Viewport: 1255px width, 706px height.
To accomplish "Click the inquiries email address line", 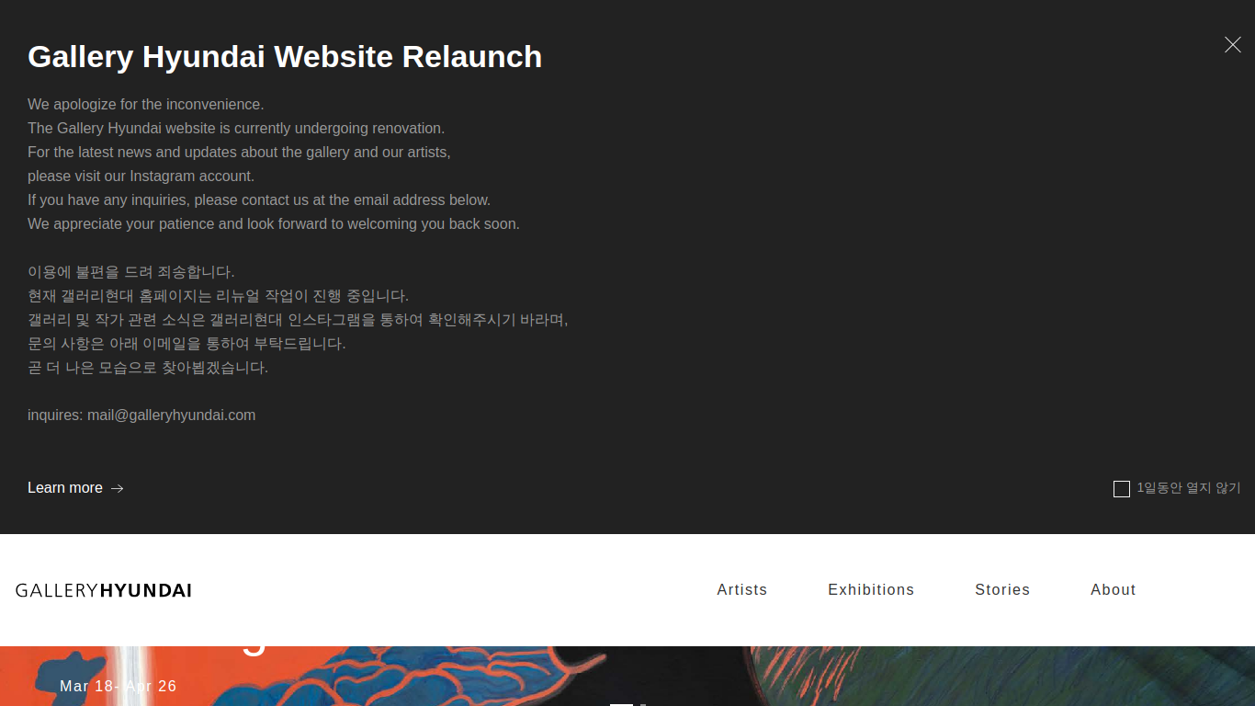I will 141,416.
